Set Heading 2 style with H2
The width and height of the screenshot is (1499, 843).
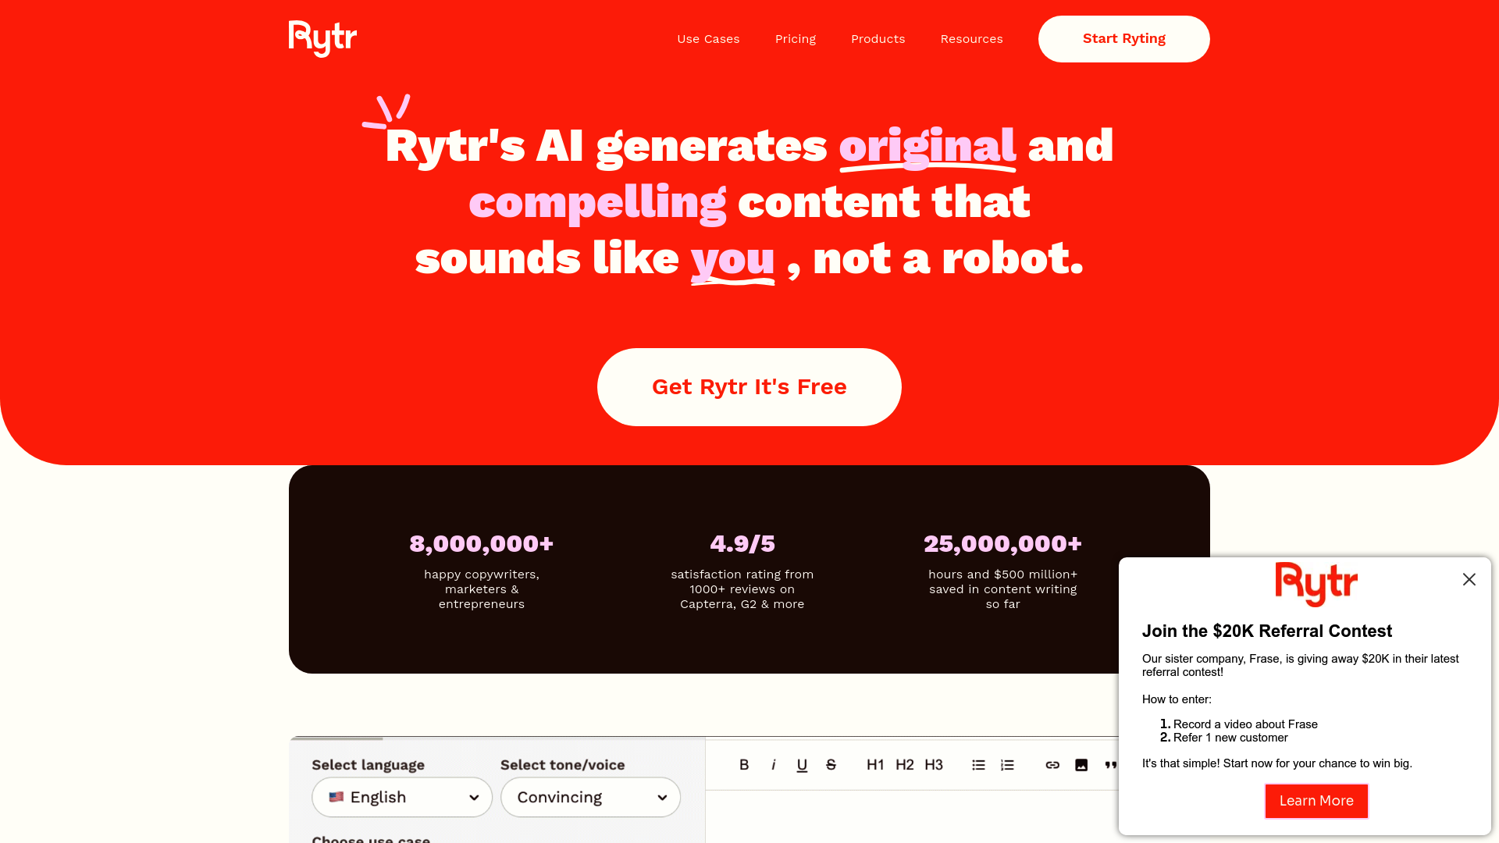click(x=904, y=765)
